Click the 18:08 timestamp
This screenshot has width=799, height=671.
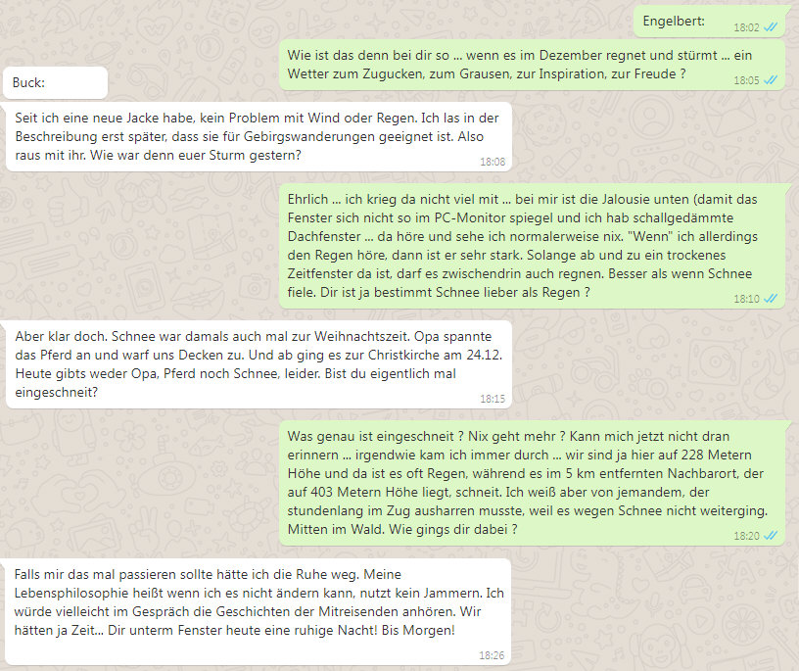(x=493, y=162)
